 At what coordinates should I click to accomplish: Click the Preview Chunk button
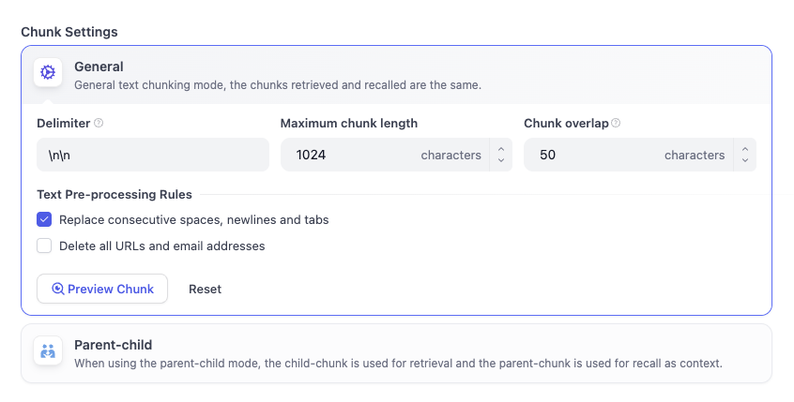(x=102, y=290)
